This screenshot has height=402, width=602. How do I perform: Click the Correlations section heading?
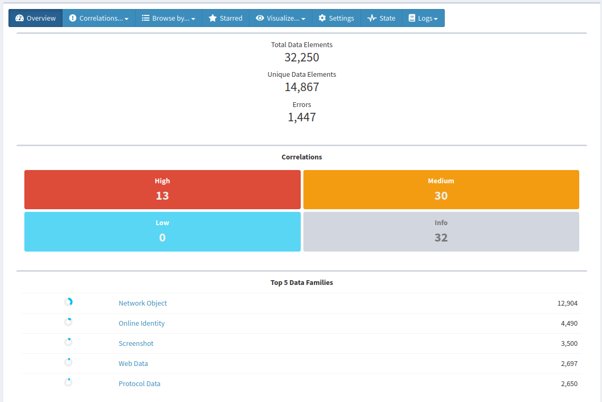(x=302, y=157)
